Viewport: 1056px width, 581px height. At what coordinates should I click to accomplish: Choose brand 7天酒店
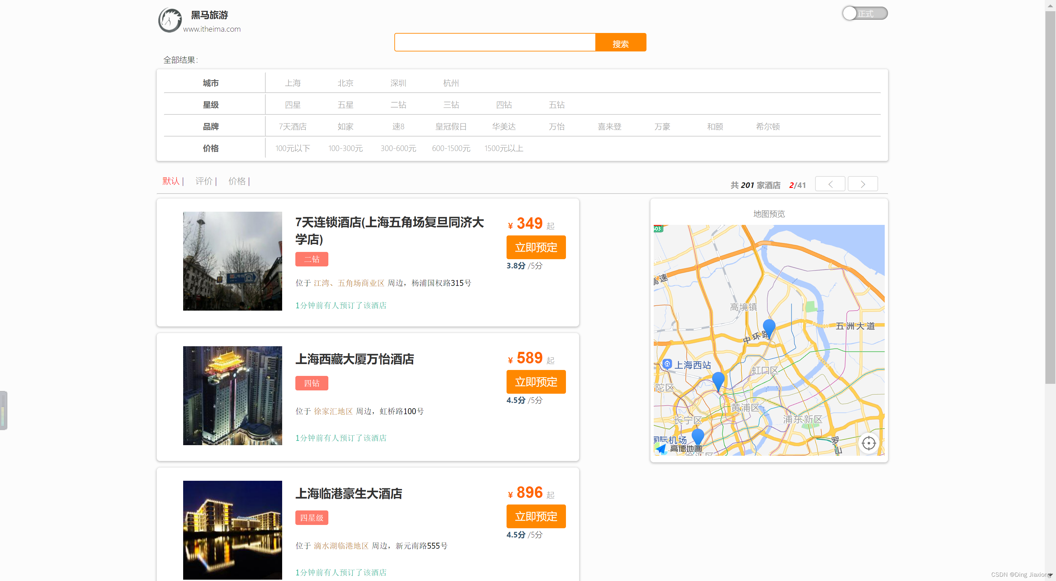[x=293, y=127]
